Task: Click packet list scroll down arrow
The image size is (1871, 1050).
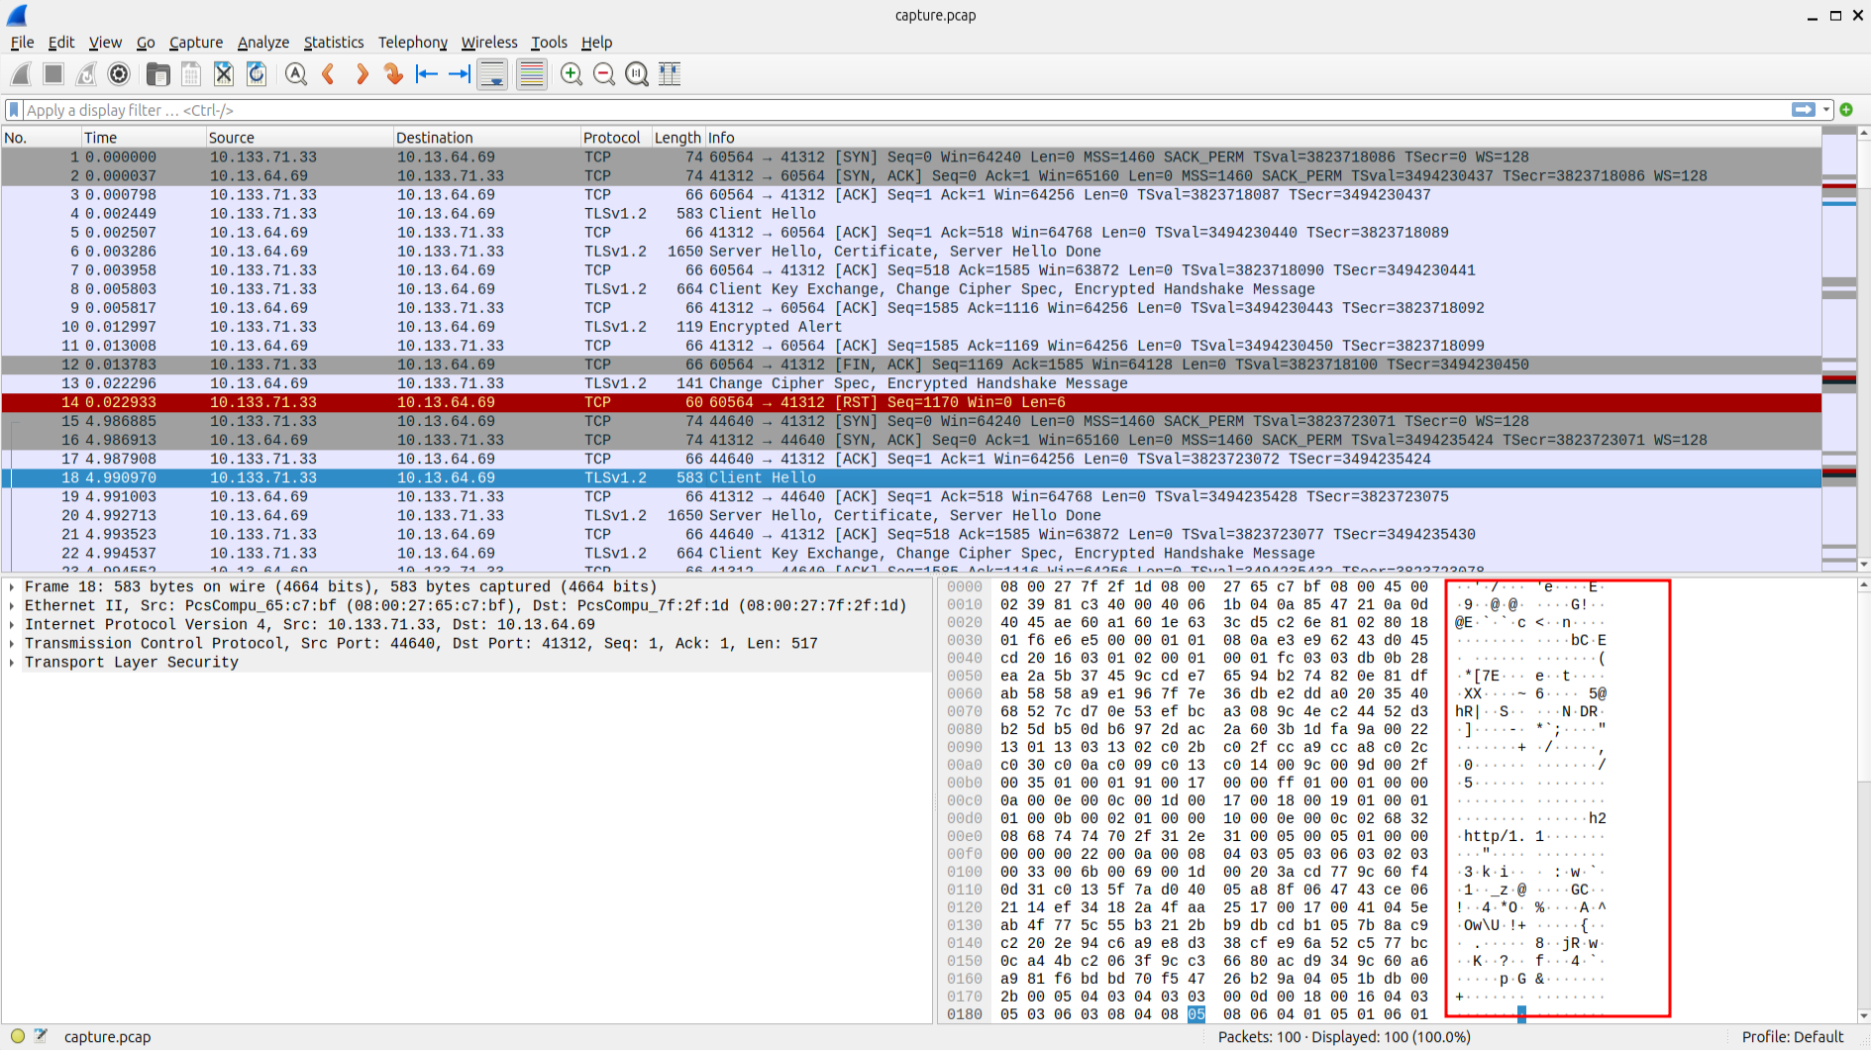Action: coord(1864,565)
